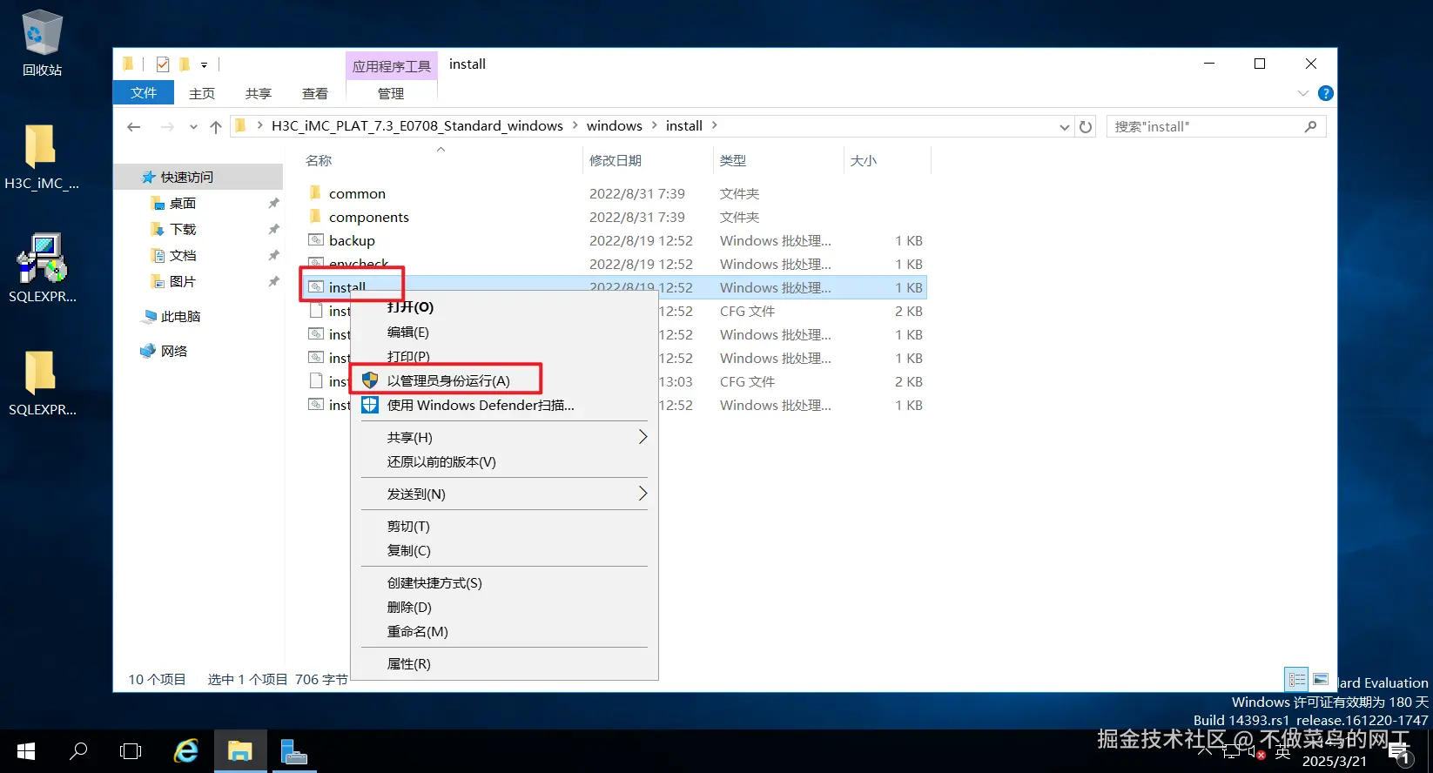This screenshot has width=1433, height=773.
Task: Click the properties quick access toolbar icon
Action: [x=163, y=64]
